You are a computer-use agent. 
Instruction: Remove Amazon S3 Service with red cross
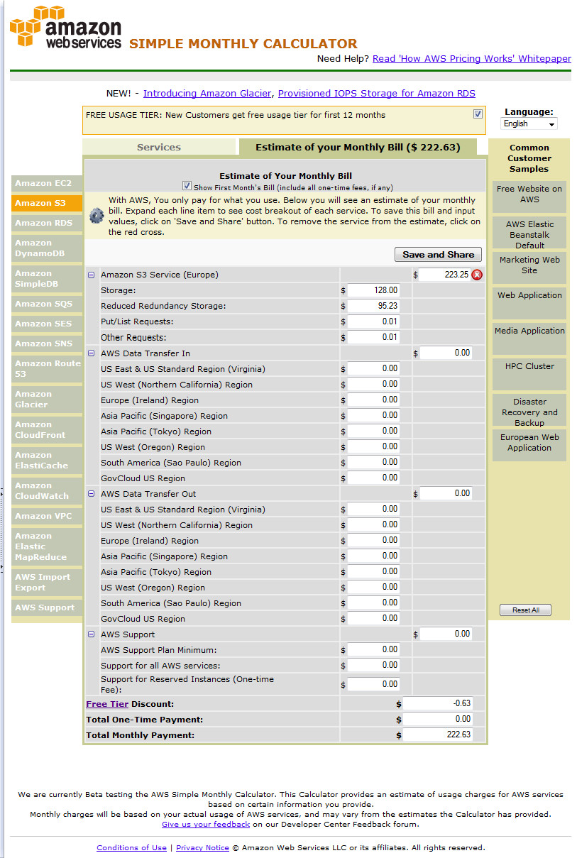pyautogui.click(x=477, y=275)
